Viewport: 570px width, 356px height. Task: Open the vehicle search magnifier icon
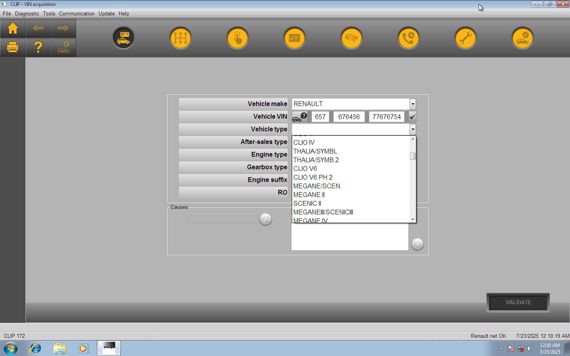click(x=351, y=38)
